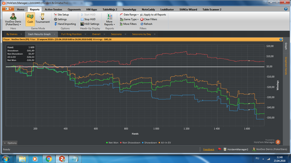291x163 pixels.
Task: Close the Overall tab
Action: pos(104,34)
